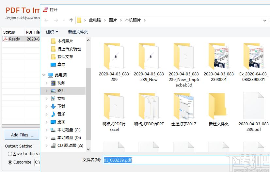Expand the 音乐 tree node arrow
The width and height of the screenshot is (270, 172).
[x=46, y=114]
